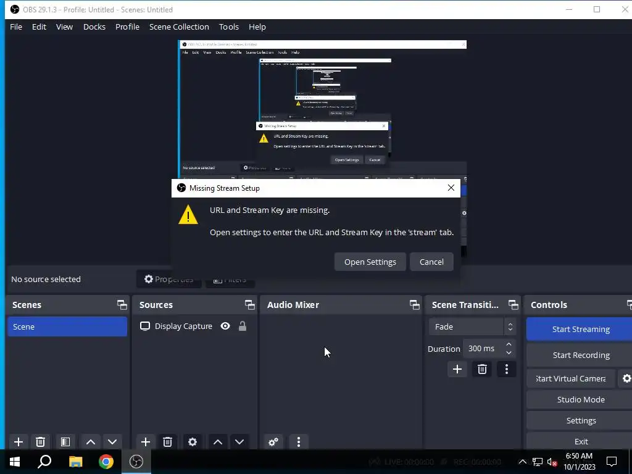Remove the selected scene

pos(40,442)
